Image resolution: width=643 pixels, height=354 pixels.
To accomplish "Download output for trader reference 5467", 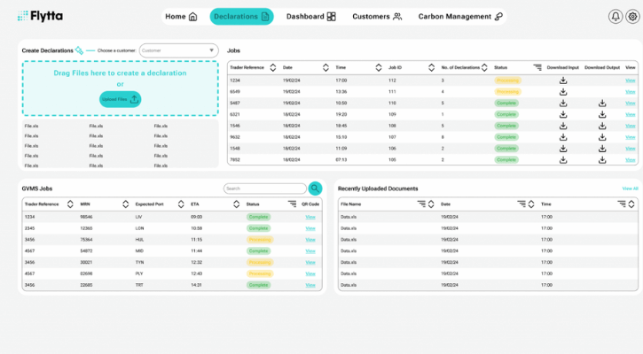I will click(602, 103).
